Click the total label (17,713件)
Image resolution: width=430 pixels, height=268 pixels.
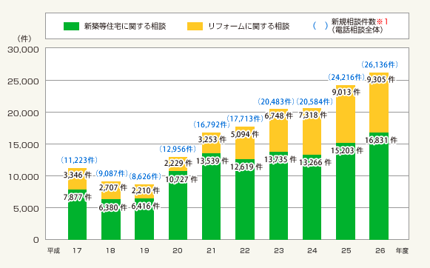(x=245, y=118)
